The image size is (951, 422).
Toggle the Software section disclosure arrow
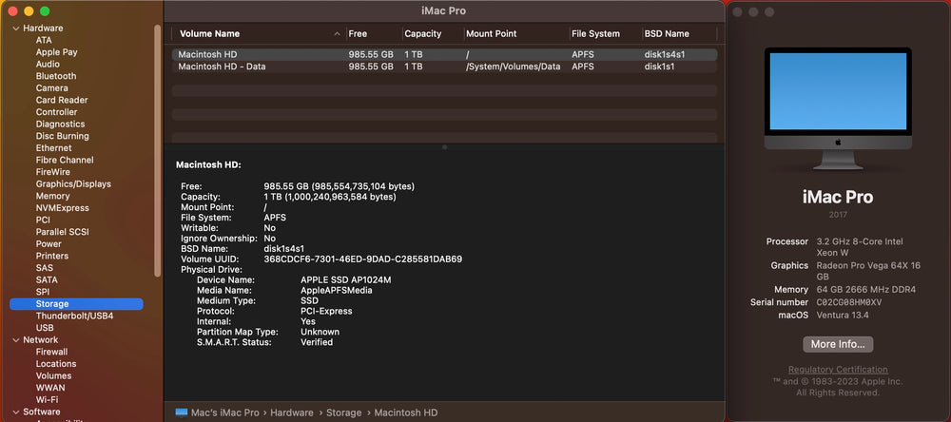[x=15, y=412]
